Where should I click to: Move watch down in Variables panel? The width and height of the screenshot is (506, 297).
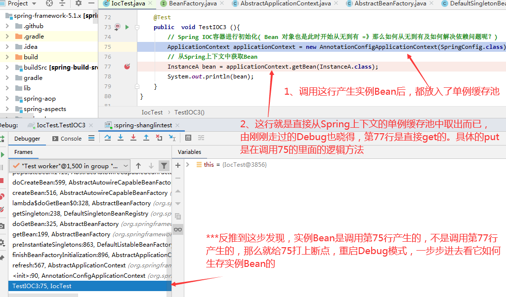point(178,204)
